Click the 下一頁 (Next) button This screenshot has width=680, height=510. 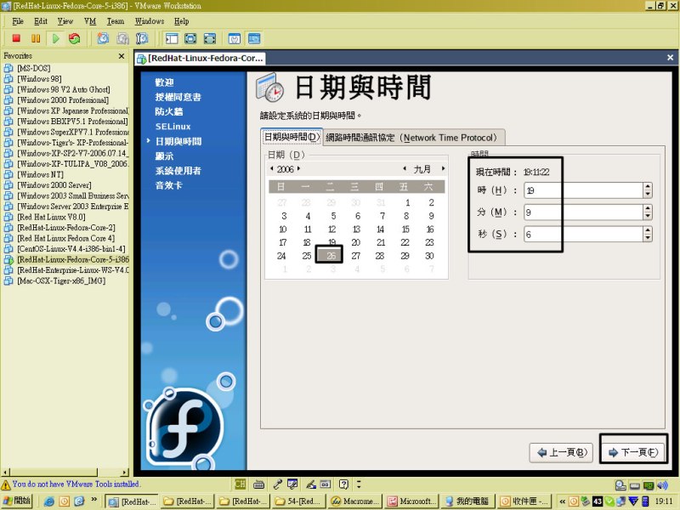click(633, 452)
